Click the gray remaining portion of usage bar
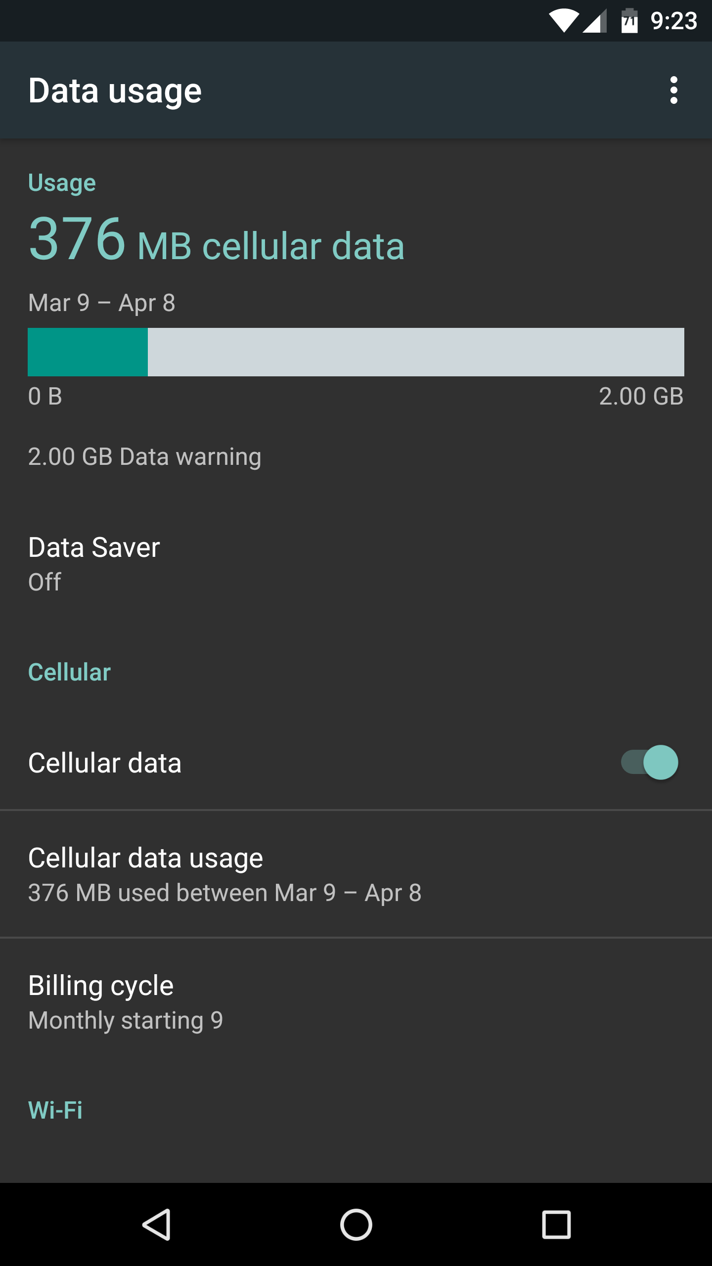Image resolution: width=712 pixels, height=1266 pixels. pos(416,352)
